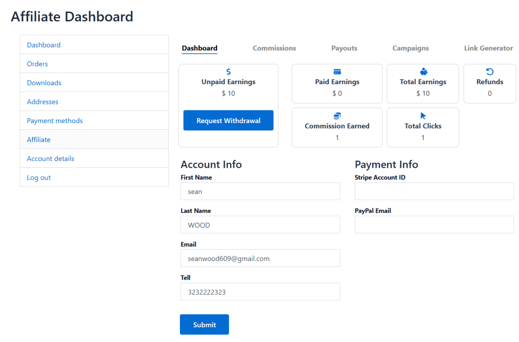519x342 pixels.
Task: Select the Tell phone number field
Action: 260,292
